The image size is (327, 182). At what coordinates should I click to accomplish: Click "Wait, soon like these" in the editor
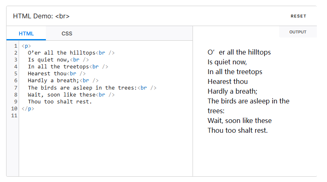[61, 94]
